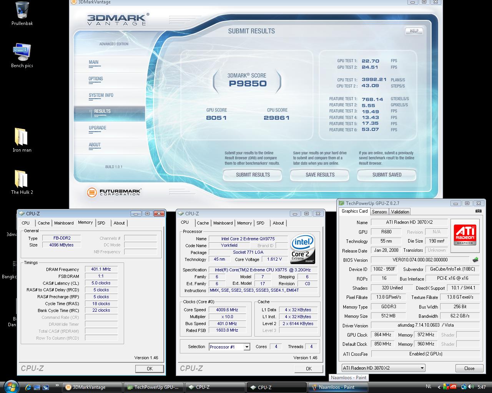Viewport: 492px width, 393px height.
Task: Switch to Naamloos - Paint taskbar button
Action: coord(338,387)
